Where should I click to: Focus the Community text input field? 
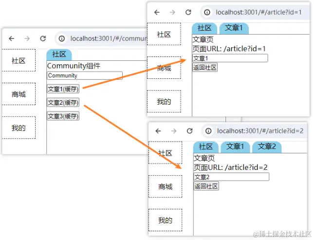pos(85,75)
